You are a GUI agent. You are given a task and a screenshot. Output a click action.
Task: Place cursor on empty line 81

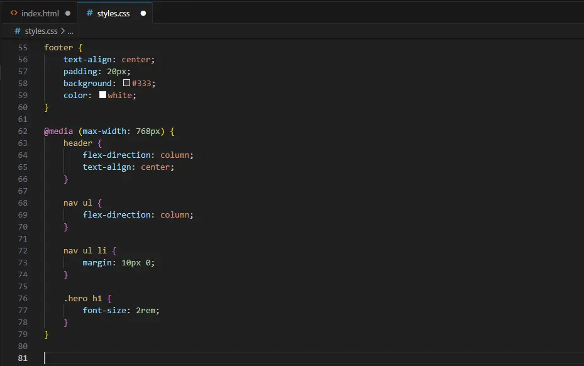(x=189, y=358)
